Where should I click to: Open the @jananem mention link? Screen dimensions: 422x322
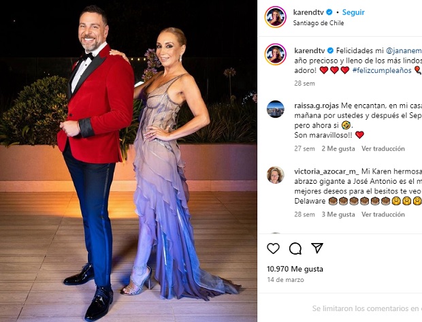click(x=404, y=50)
